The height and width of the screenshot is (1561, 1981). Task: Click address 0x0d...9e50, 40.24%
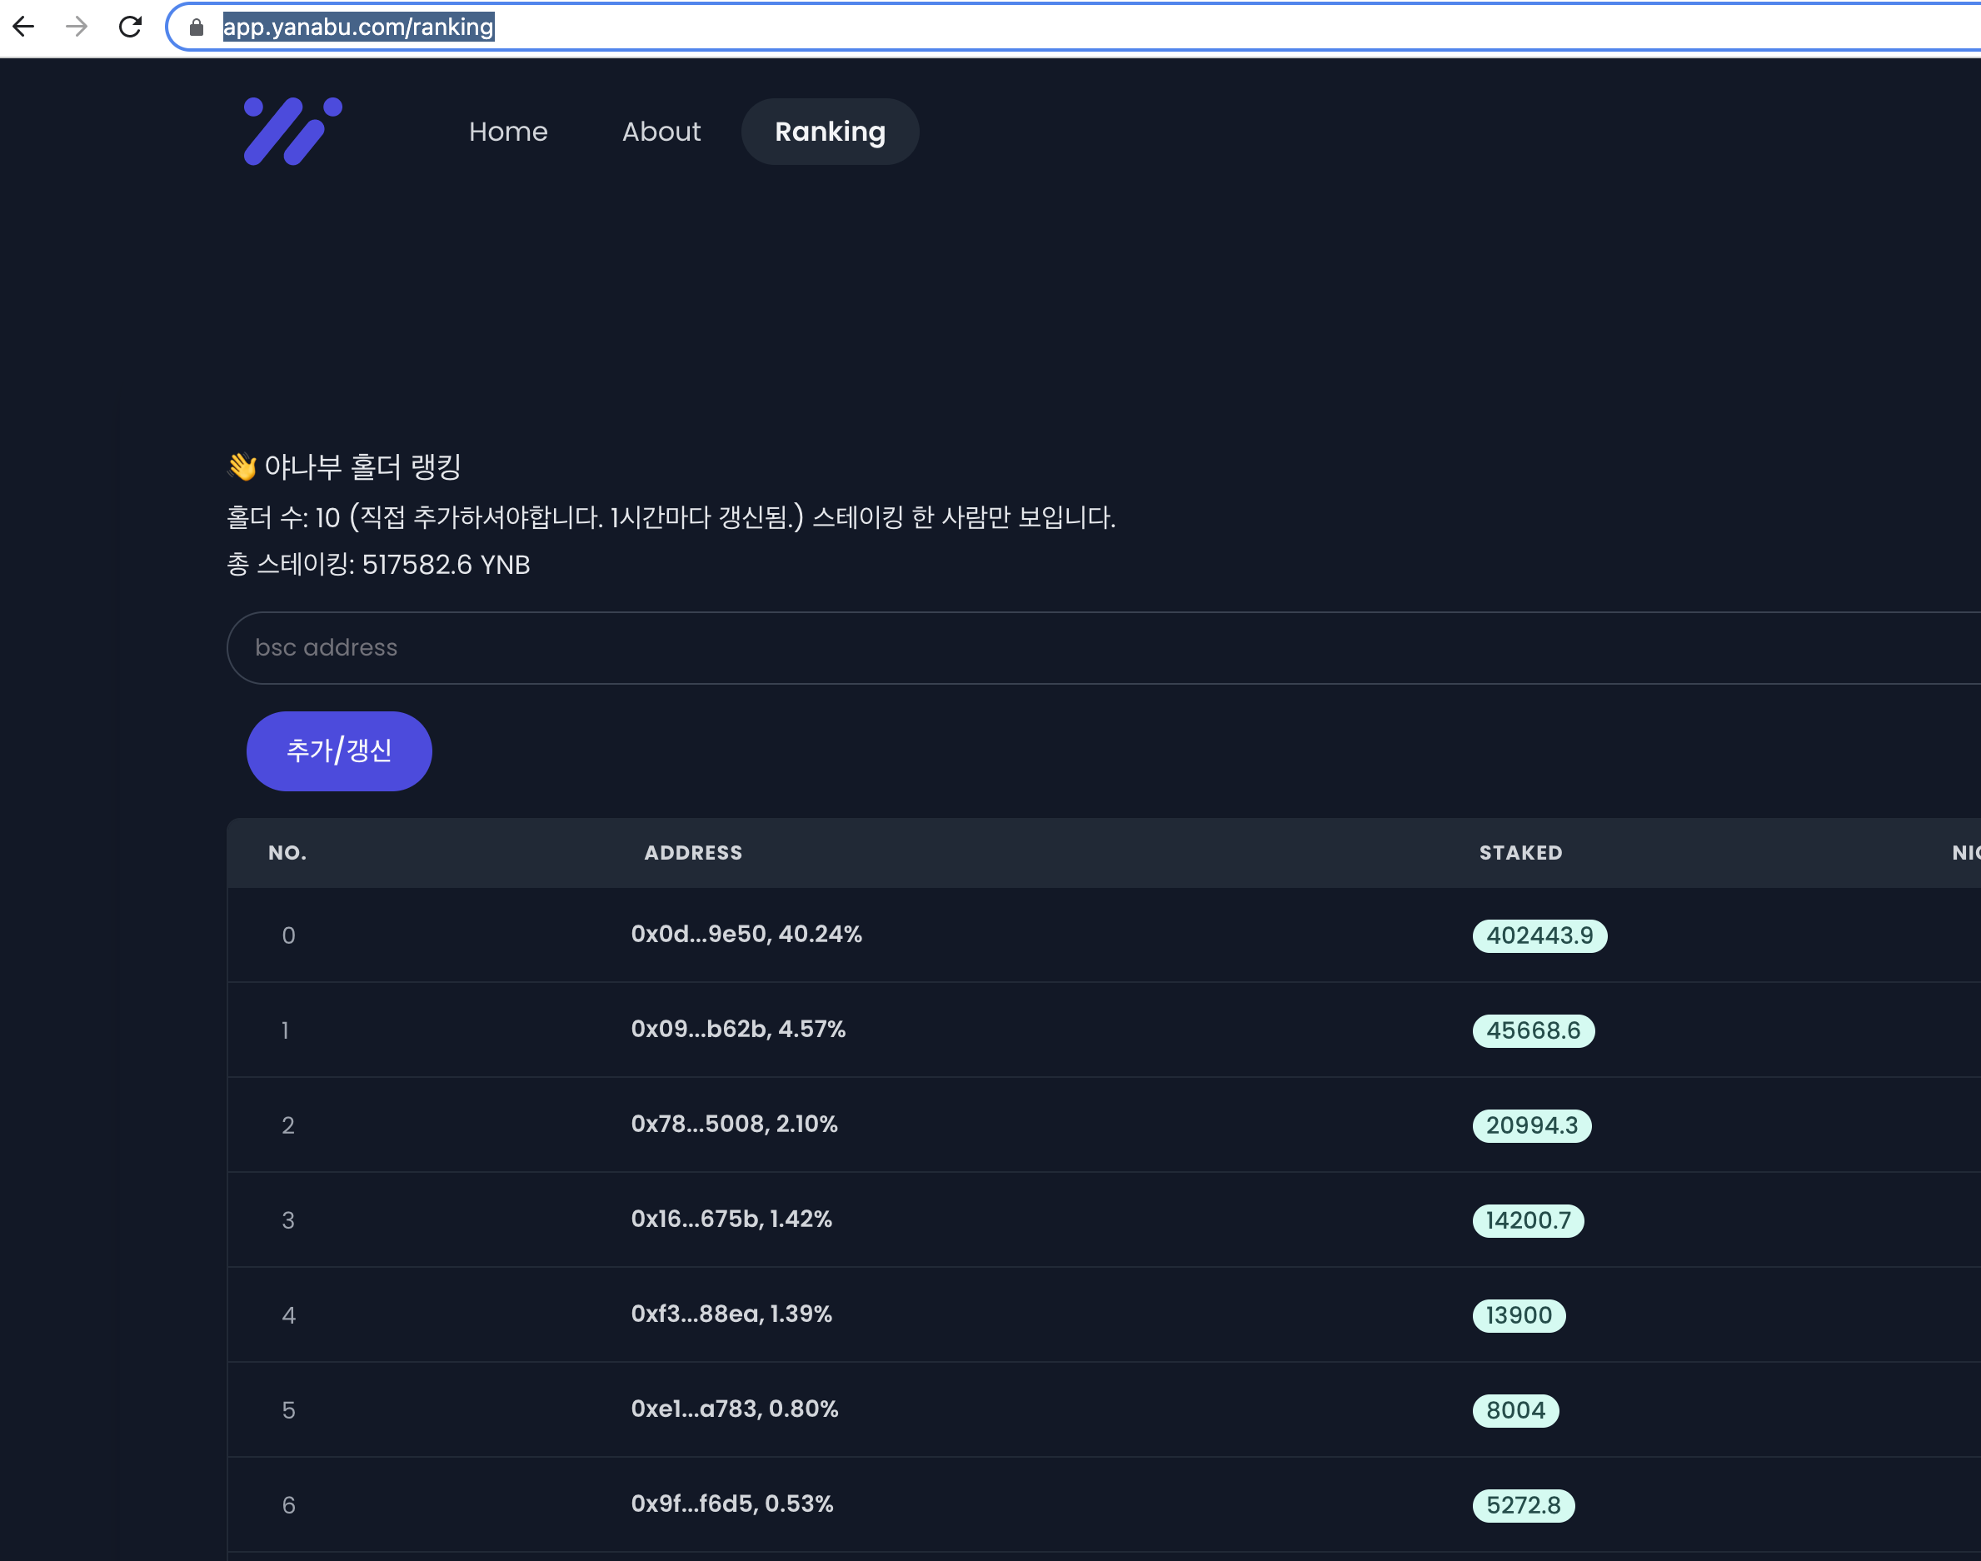tap(746, 934)
